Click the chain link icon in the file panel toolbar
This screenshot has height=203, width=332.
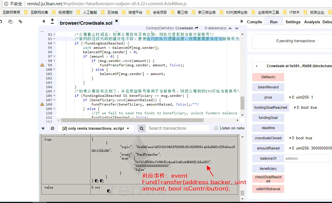(20, 21)
